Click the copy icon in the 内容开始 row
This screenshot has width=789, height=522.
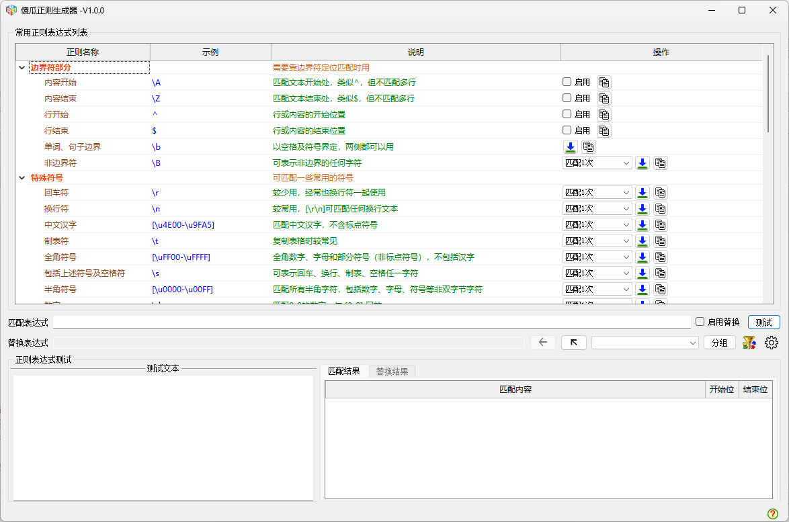(604, 83)
